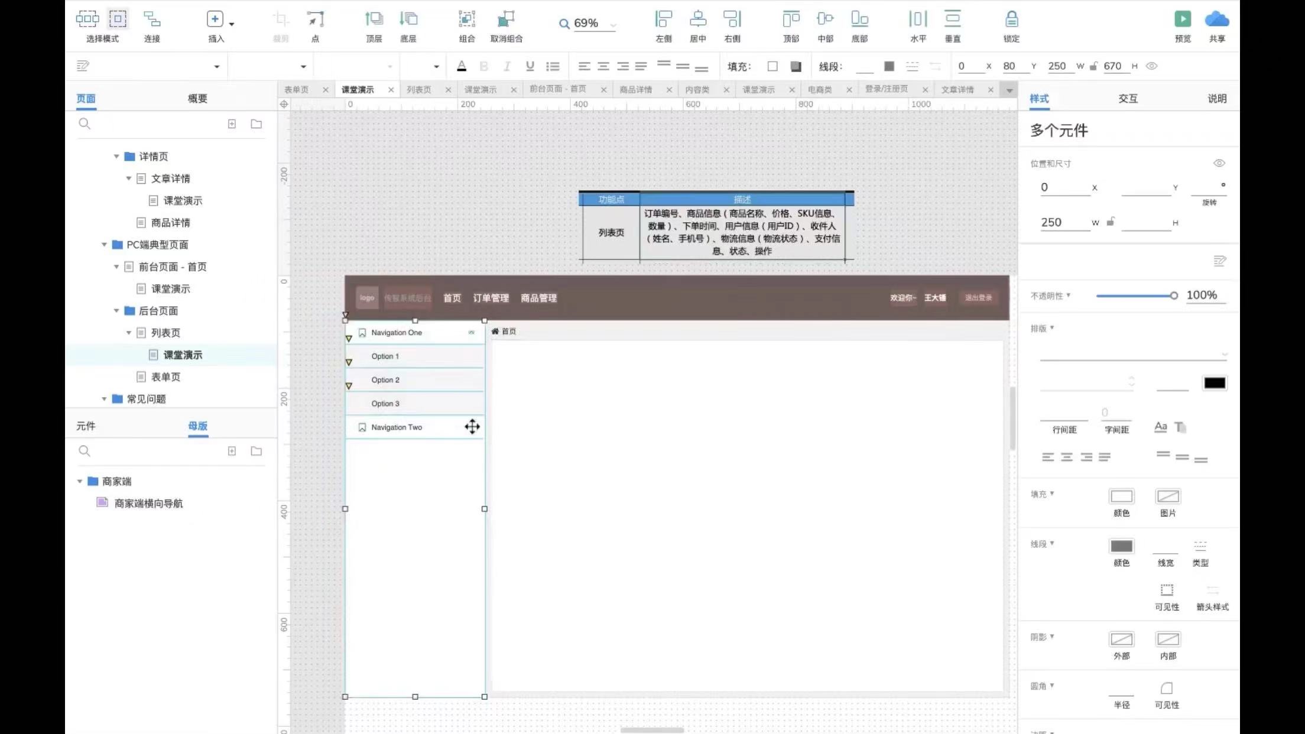Select the Connect (连接) tool
Image resolution: width=1305 pixels, height=734 pixels.
click(152, 20)
